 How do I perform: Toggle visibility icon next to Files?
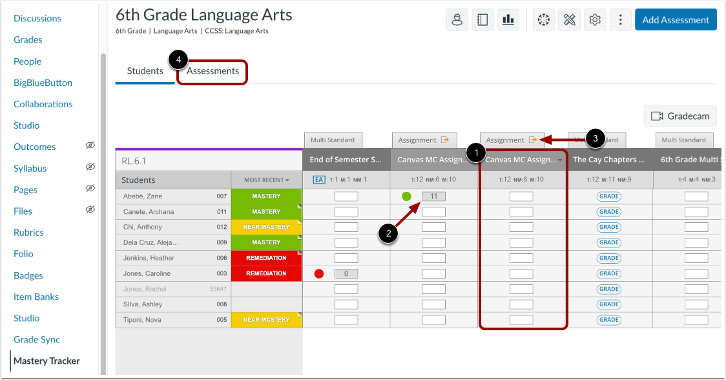pyautogui.click(x=90, y=211)
